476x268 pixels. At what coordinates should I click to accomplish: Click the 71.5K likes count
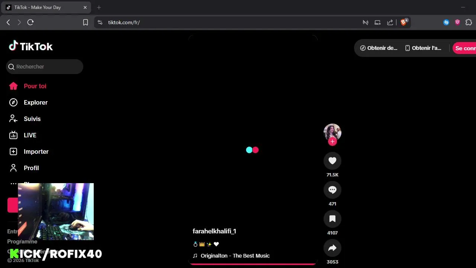click(x=332, y=175)
